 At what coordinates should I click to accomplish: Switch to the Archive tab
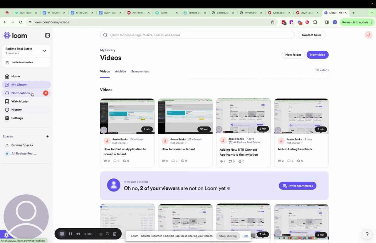(x=120, y=72)
